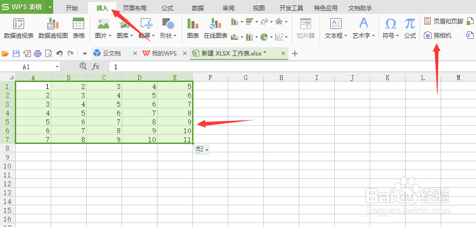Insert a 公式 equation (Pi icon)
This screenshot has height=227, width=476.
pyautogui.click(x=410, y=28)
